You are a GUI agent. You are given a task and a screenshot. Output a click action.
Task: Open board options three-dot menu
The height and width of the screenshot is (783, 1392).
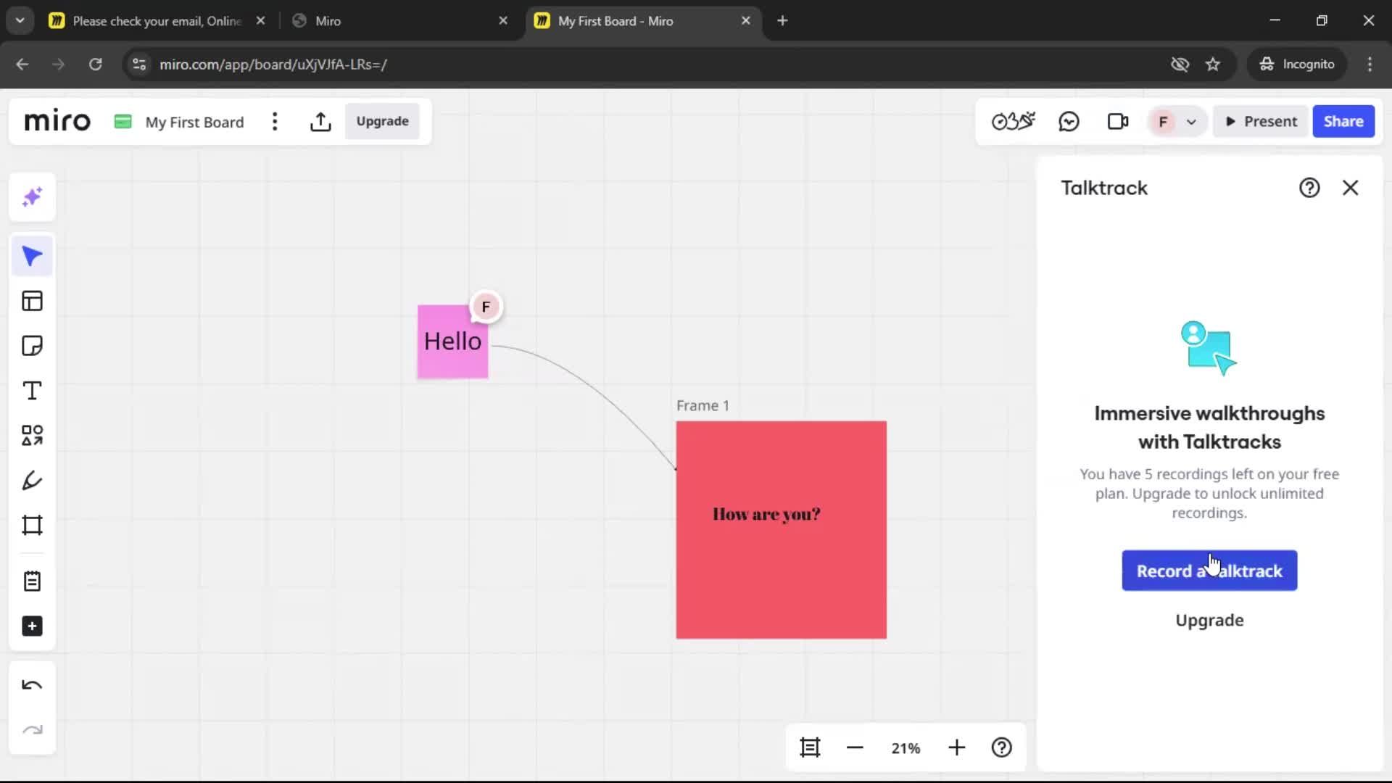(x=275, y=122)
